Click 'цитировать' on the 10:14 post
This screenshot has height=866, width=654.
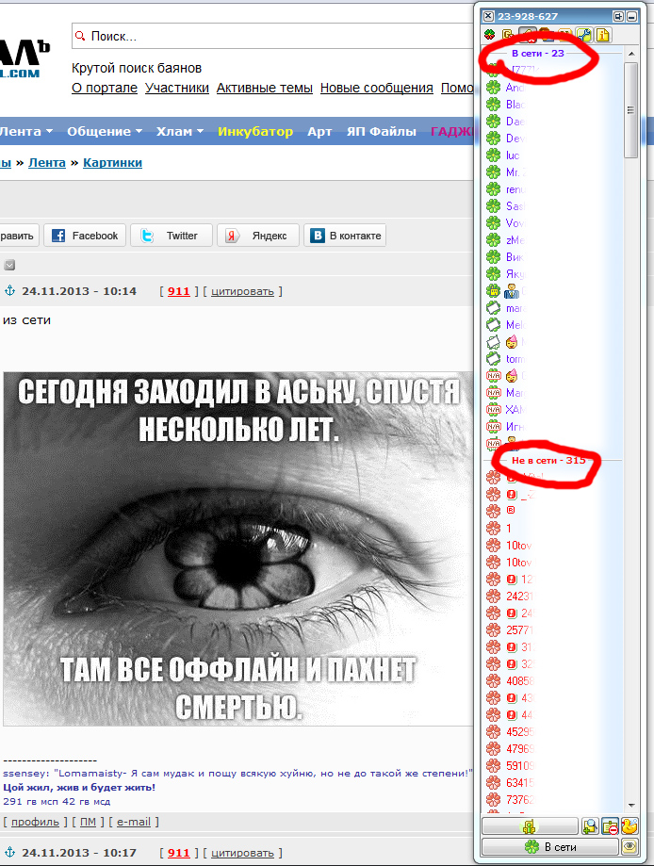242,291
